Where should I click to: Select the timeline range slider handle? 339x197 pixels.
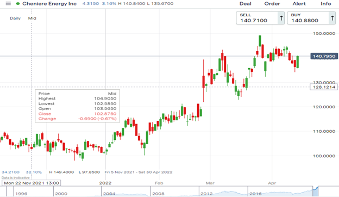tap(316, 191)
